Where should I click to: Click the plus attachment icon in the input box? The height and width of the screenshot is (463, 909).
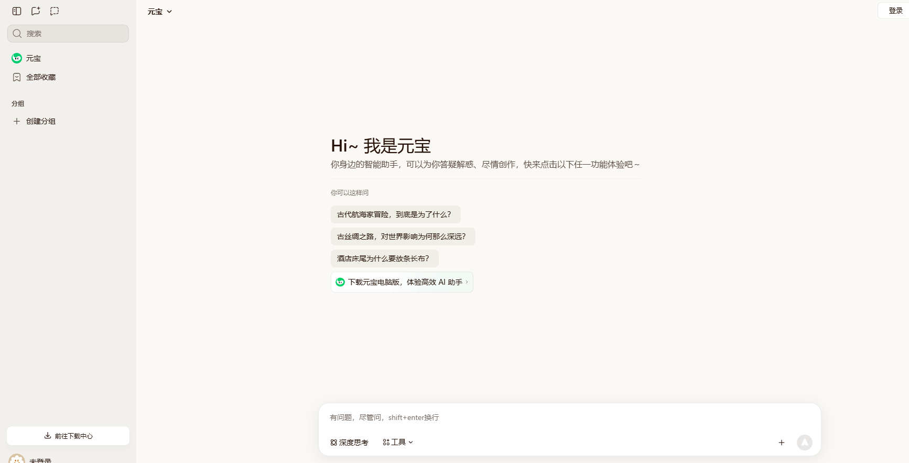(781, 443)
